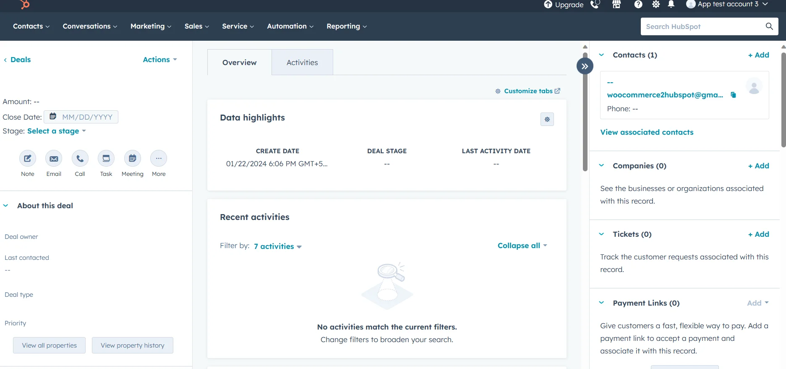Switch to the Overview tab

point(240,62)
